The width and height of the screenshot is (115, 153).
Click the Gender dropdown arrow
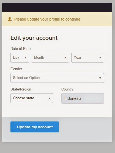click(x=100, y=78)
